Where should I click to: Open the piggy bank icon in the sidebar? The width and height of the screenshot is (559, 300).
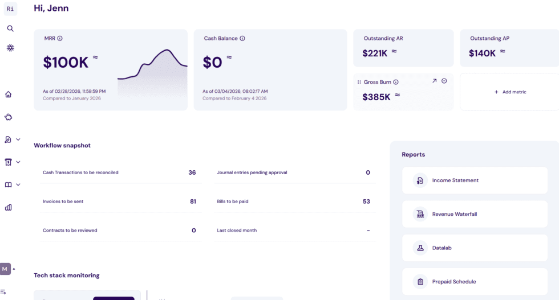click(x=8, y=117)
